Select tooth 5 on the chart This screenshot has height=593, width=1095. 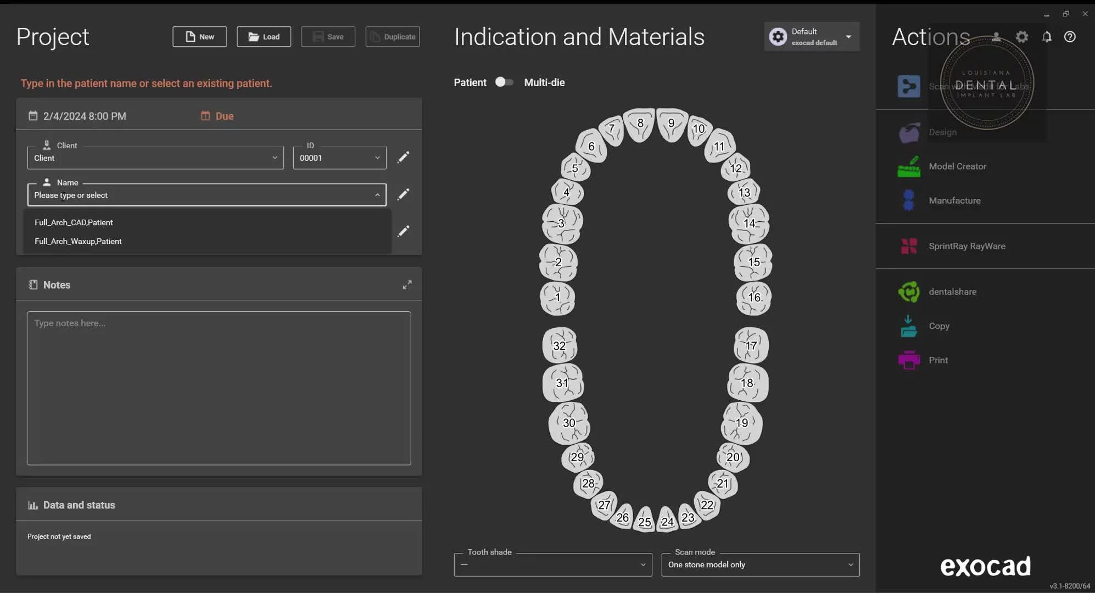(x=575, y=168)
